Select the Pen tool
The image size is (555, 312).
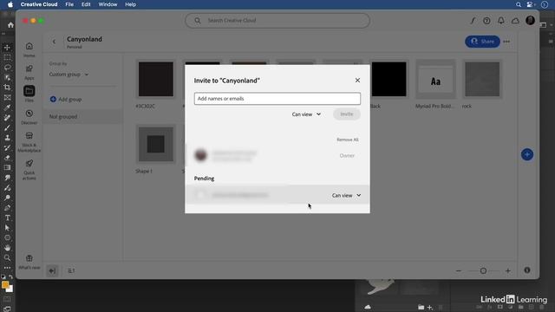click(7, 208)
